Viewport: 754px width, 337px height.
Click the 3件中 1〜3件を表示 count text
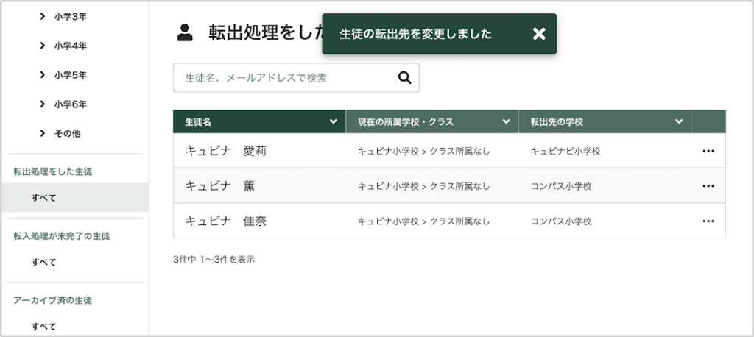click(214, 260)
